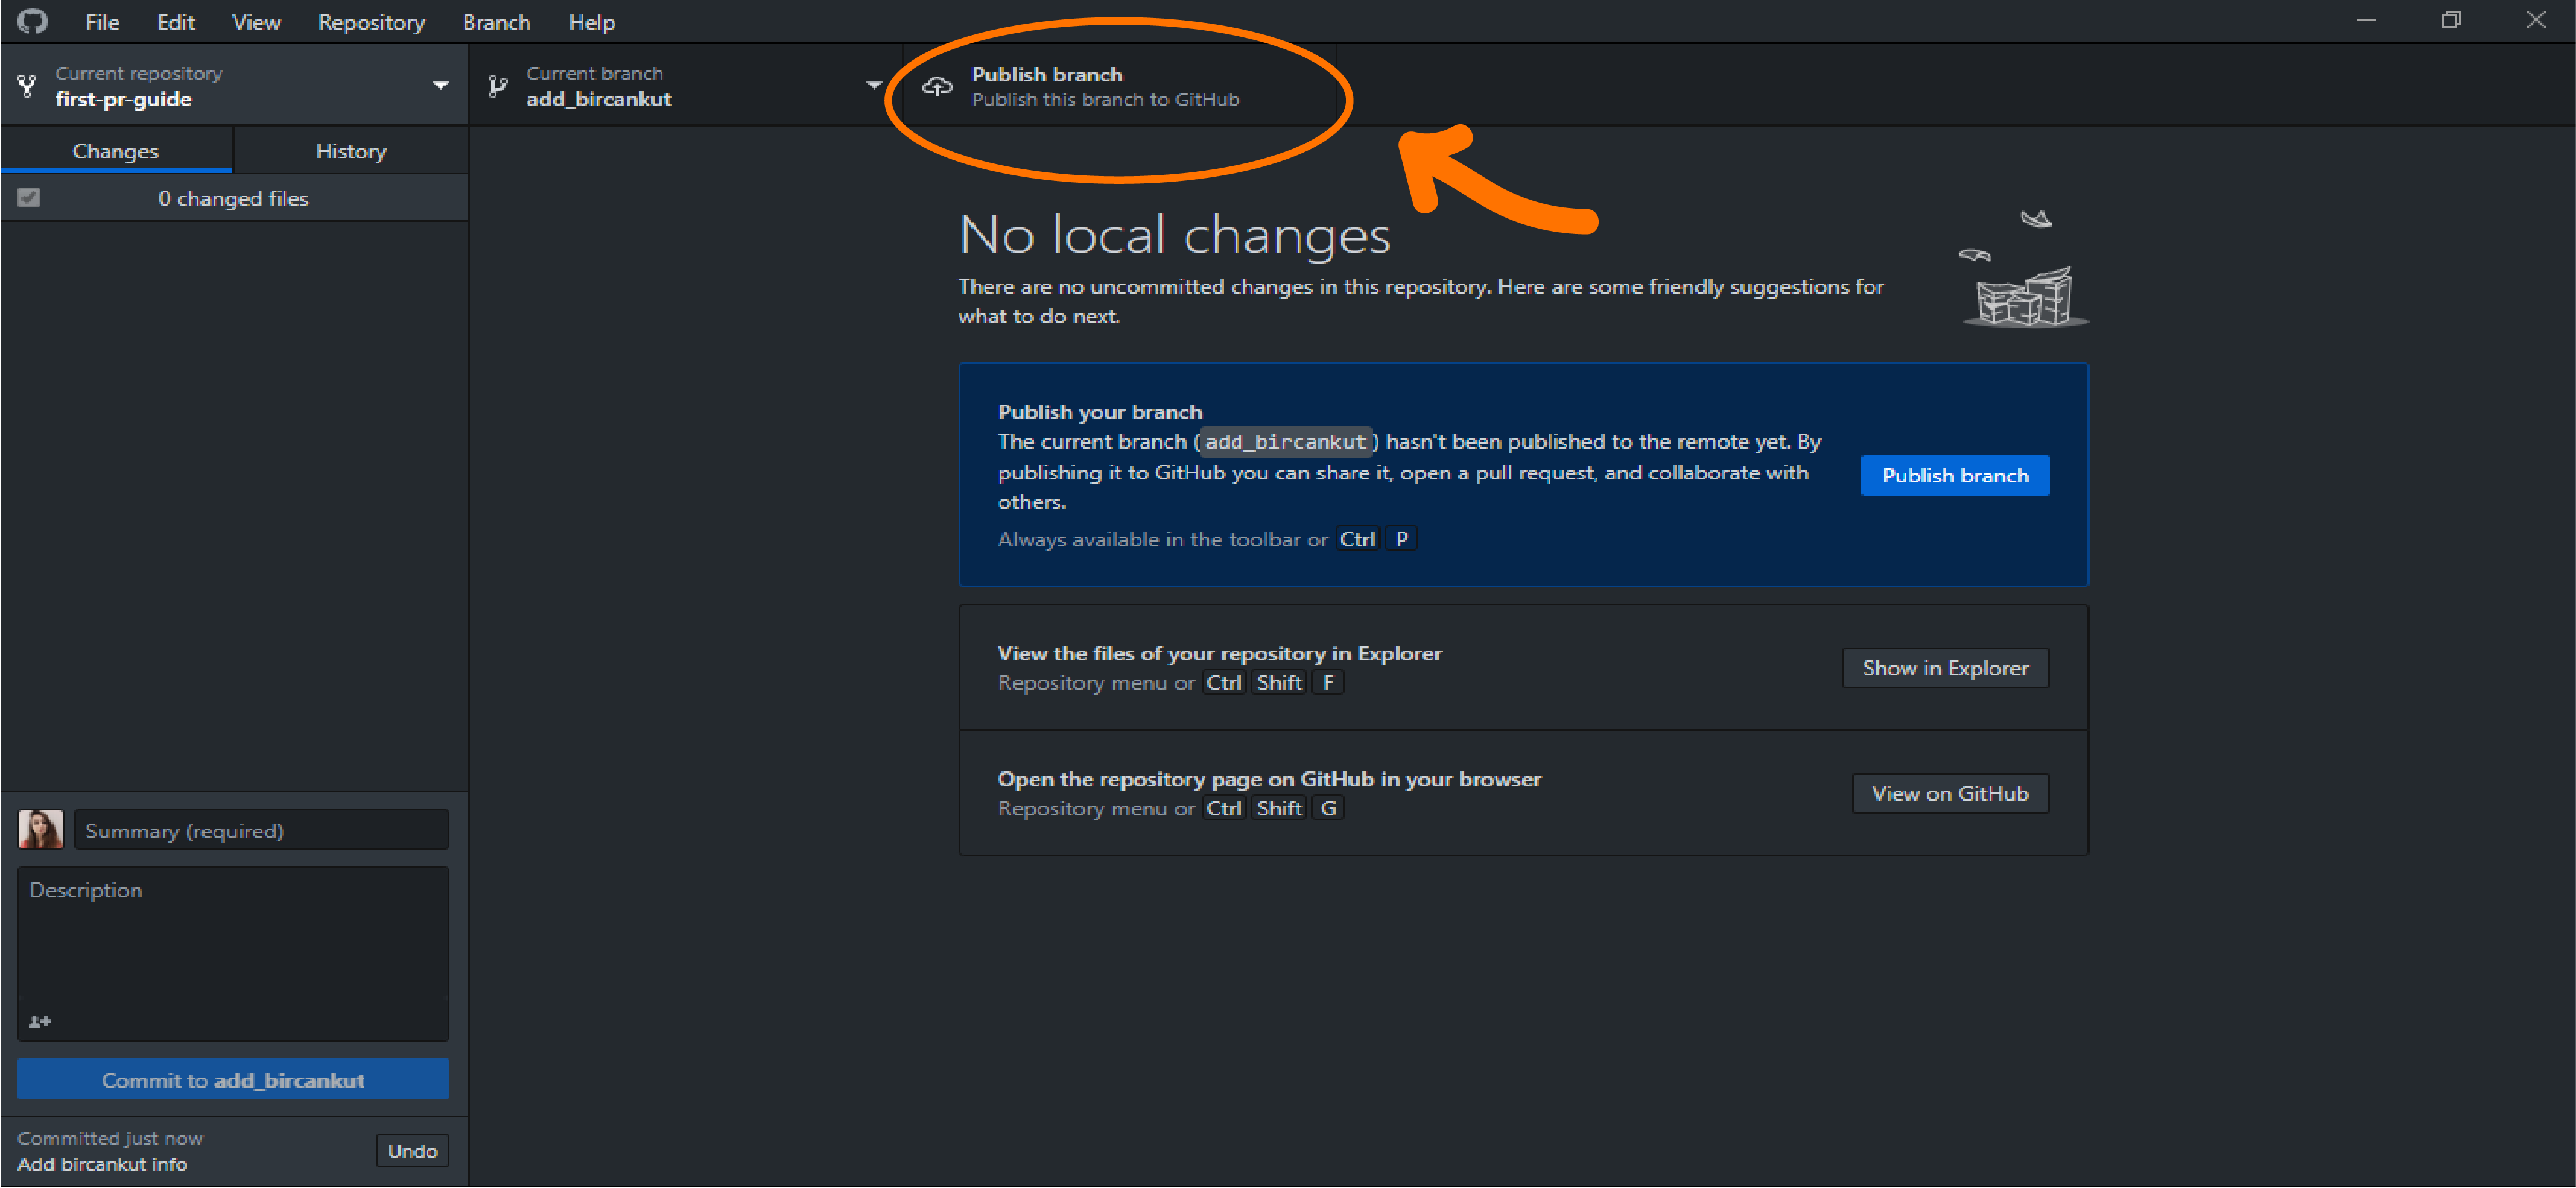2576x1188 pixels.
Task: Expand the Current branch dropdown arrow
Action: [x=873, y=86]
